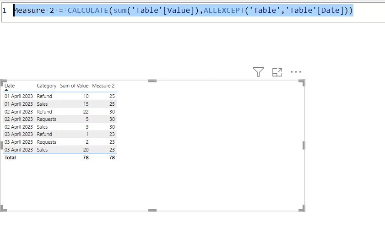Viewport: 385px width, 228px height.
Task: Sort by the Sum of Value header
Action: 74,86
